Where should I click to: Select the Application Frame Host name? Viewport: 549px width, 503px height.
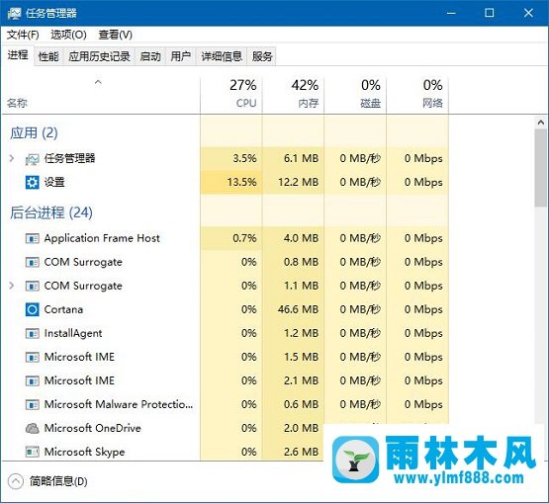point(102,238)
